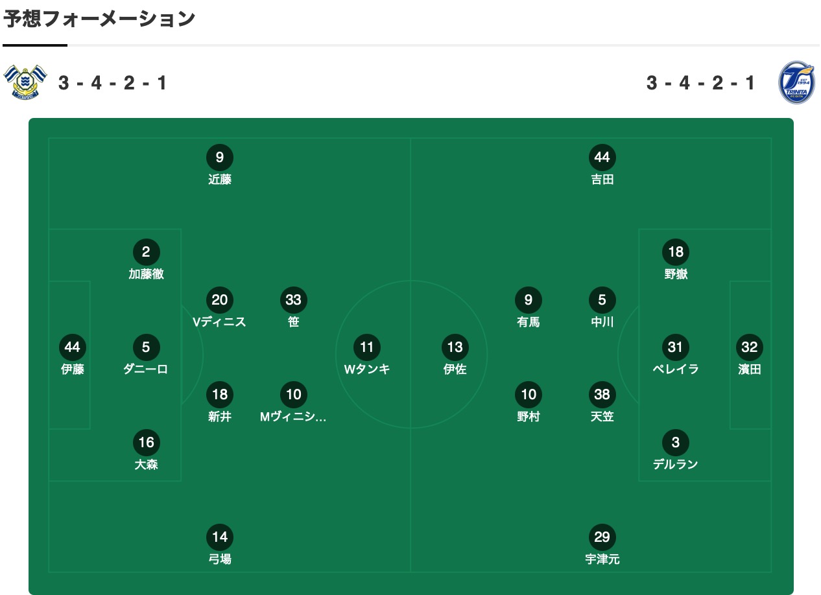Screen dimensions: 821x595
Task: Select player 2 加藤徹
Action: pos(147,261)
